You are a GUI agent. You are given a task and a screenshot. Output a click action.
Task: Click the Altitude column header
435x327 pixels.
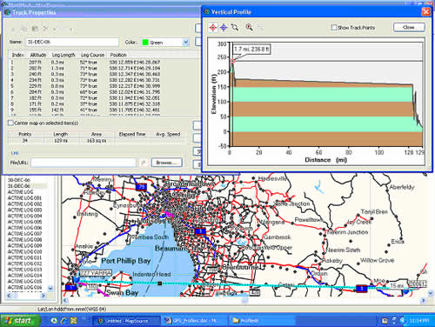[38, 55]
